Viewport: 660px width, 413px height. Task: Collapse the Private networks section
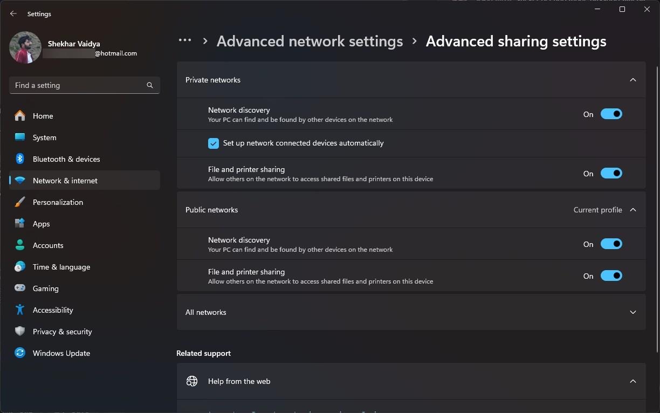tap(632, 79)
